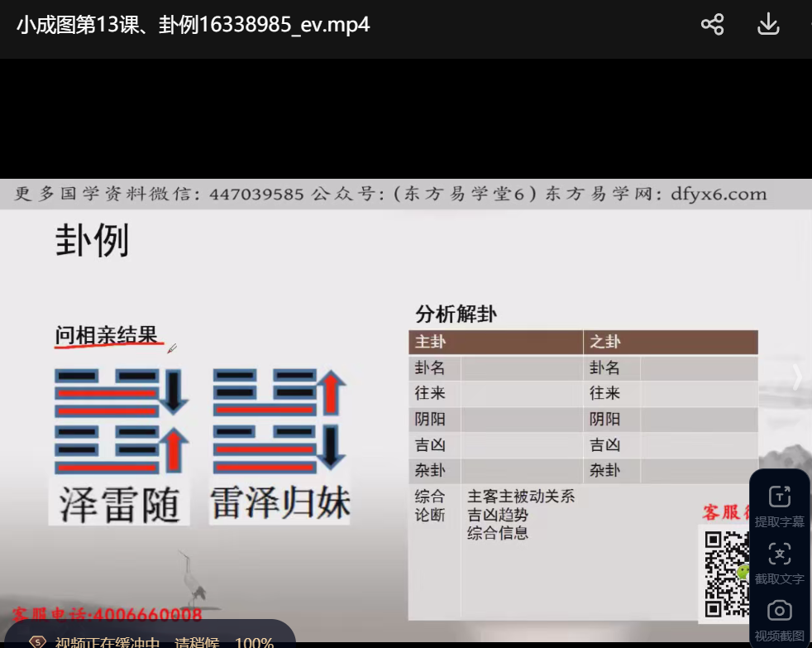Click the video file title text
Screen dimensions: 812x648
pos(193,25)
